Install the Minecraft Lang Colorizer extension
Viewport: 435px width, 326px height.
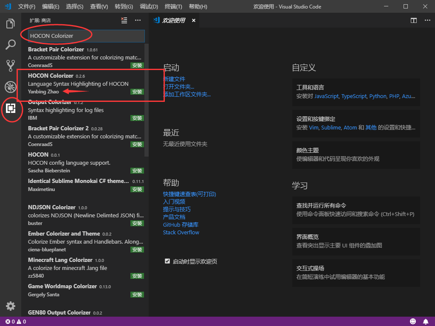137,276
